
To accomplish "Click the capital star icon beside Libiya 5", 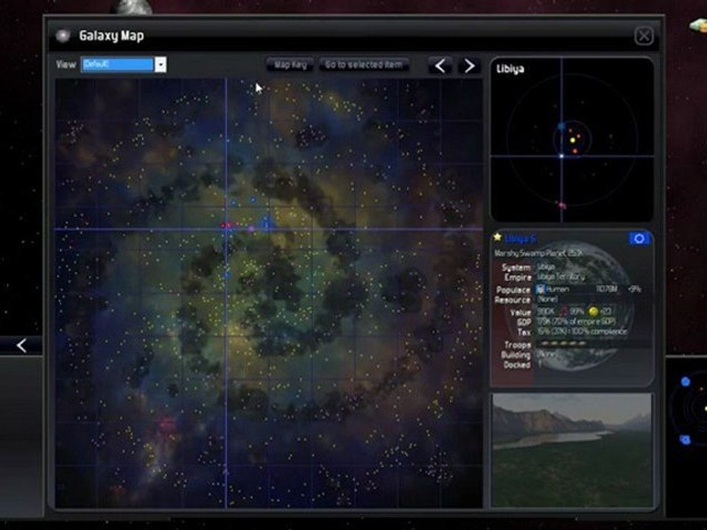I will pos(497,237).
